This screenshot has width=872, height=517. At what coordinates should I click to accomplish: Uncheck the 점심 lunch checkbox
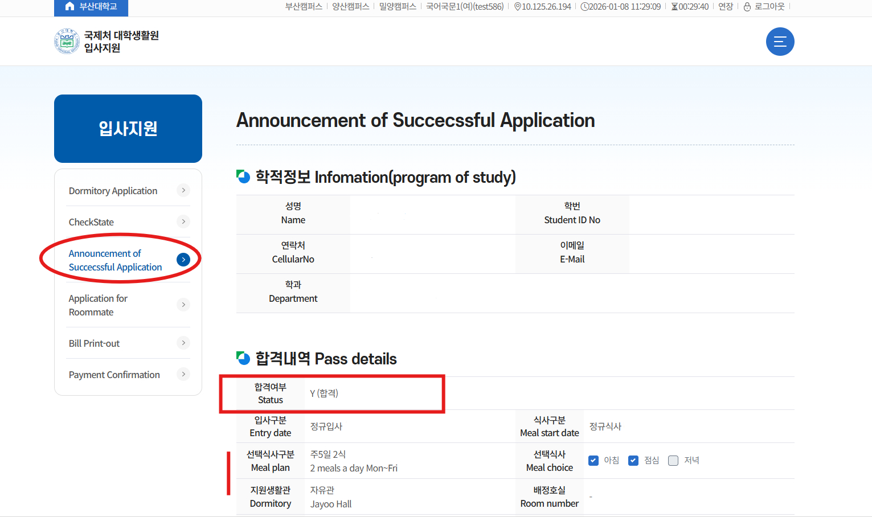(633, 461)
